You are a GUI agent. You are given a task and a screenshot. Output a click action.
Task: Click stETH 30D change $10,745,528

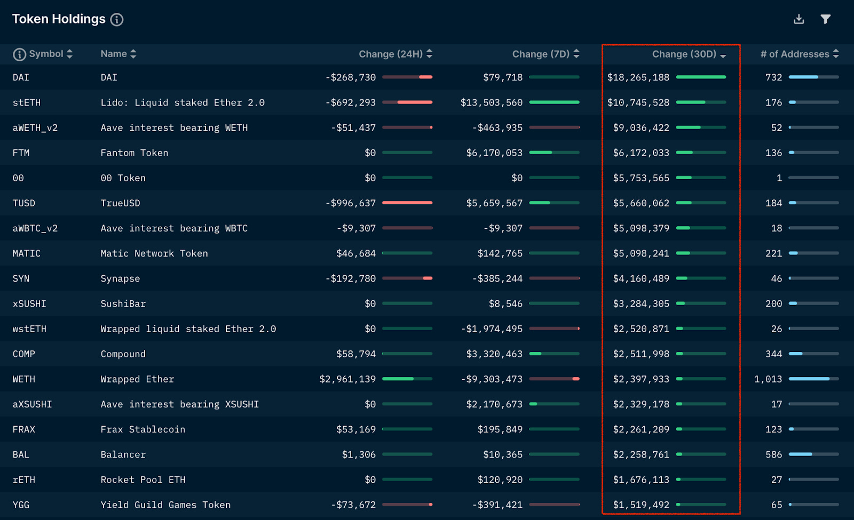click(x=638, y=102)
